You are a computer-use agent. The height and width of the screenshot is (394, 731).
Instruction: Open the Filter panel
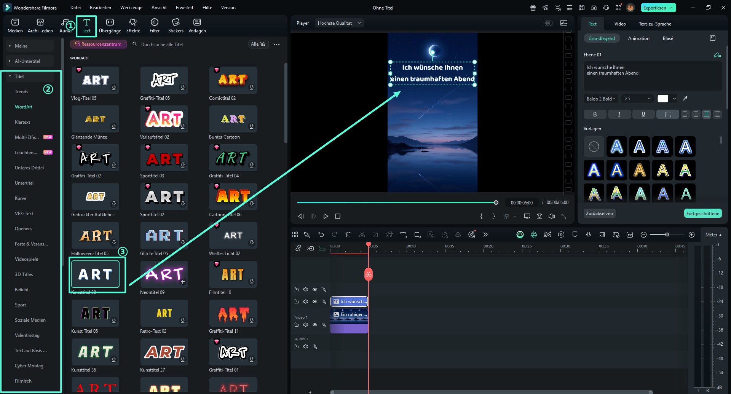point(155,26)
